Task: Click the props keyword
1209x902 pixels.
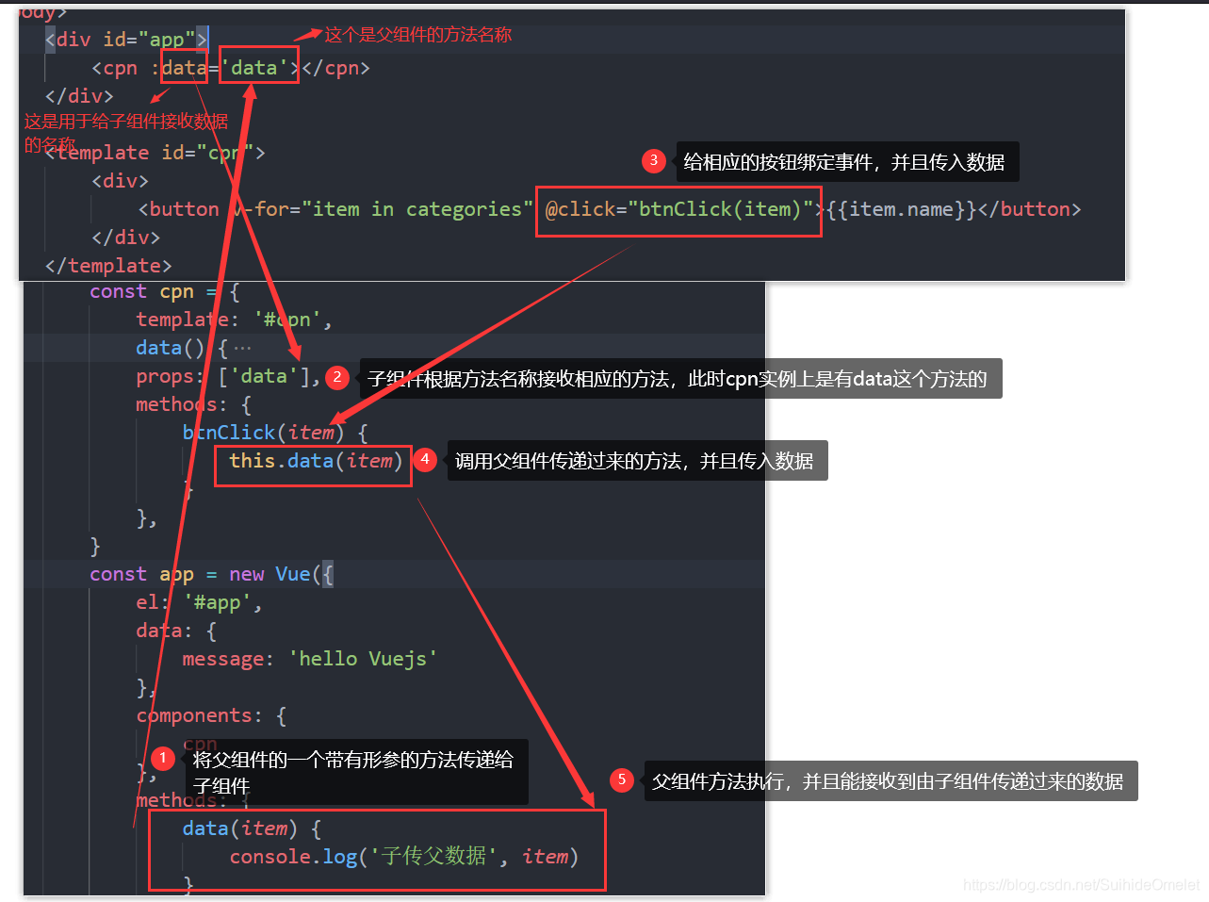Action: (x=164, y=377)
